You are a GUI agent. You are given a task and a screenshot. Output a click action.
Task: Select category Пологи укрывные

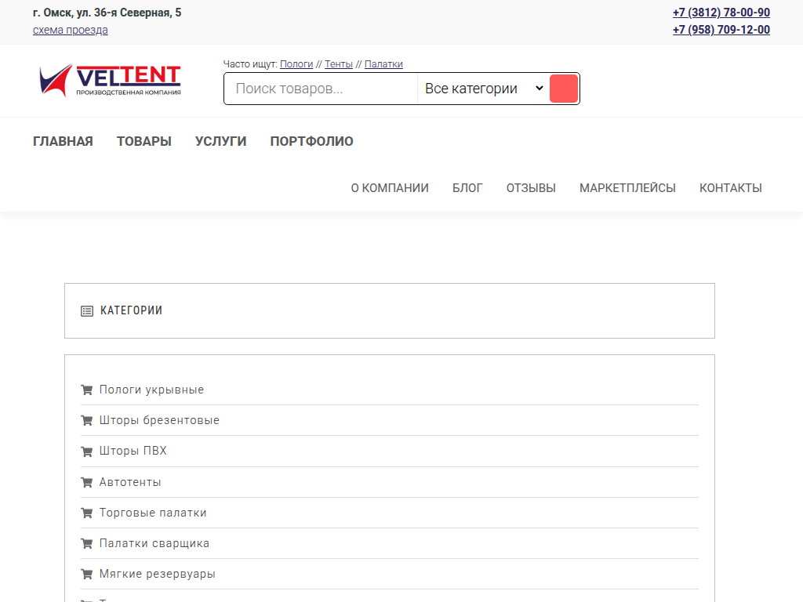coord(151,390)
